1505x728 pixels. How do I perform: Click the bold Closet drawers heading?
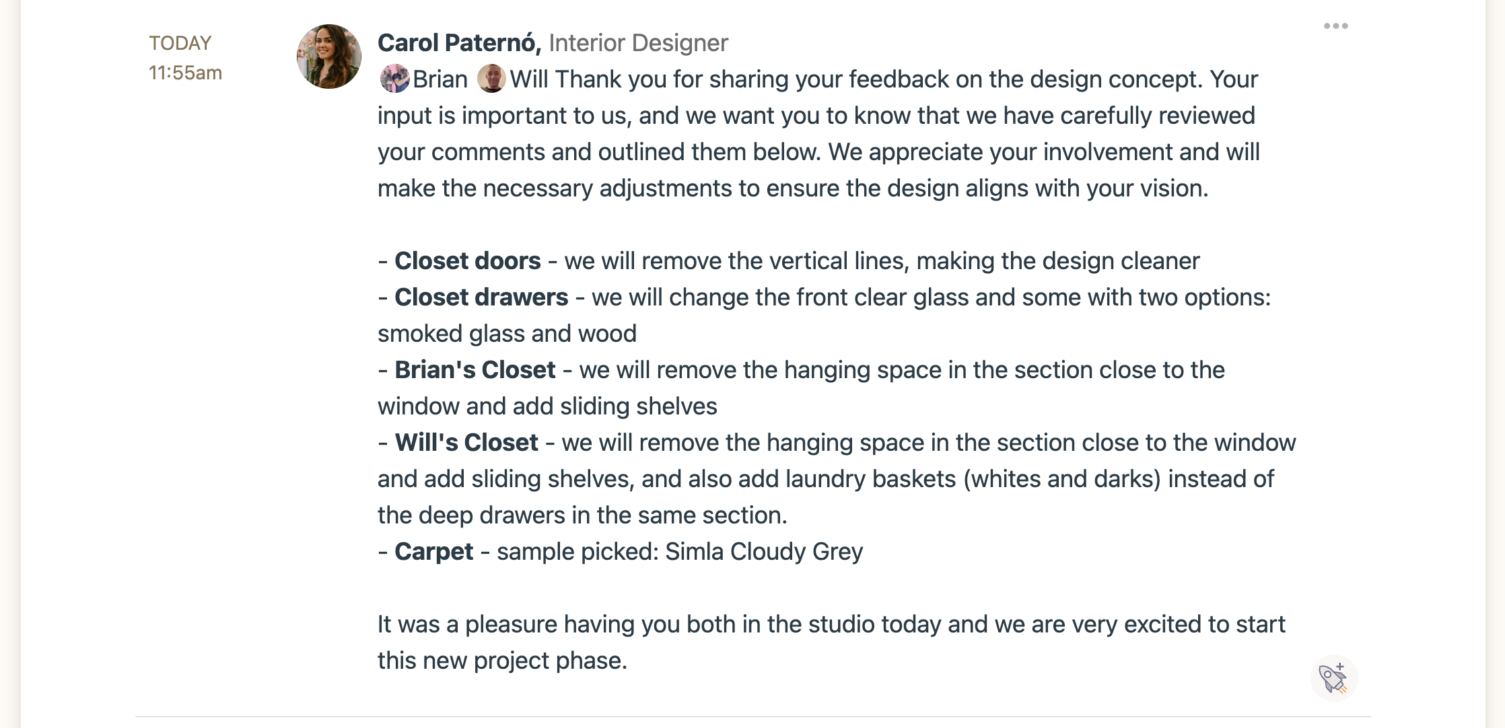pos(481,297)
